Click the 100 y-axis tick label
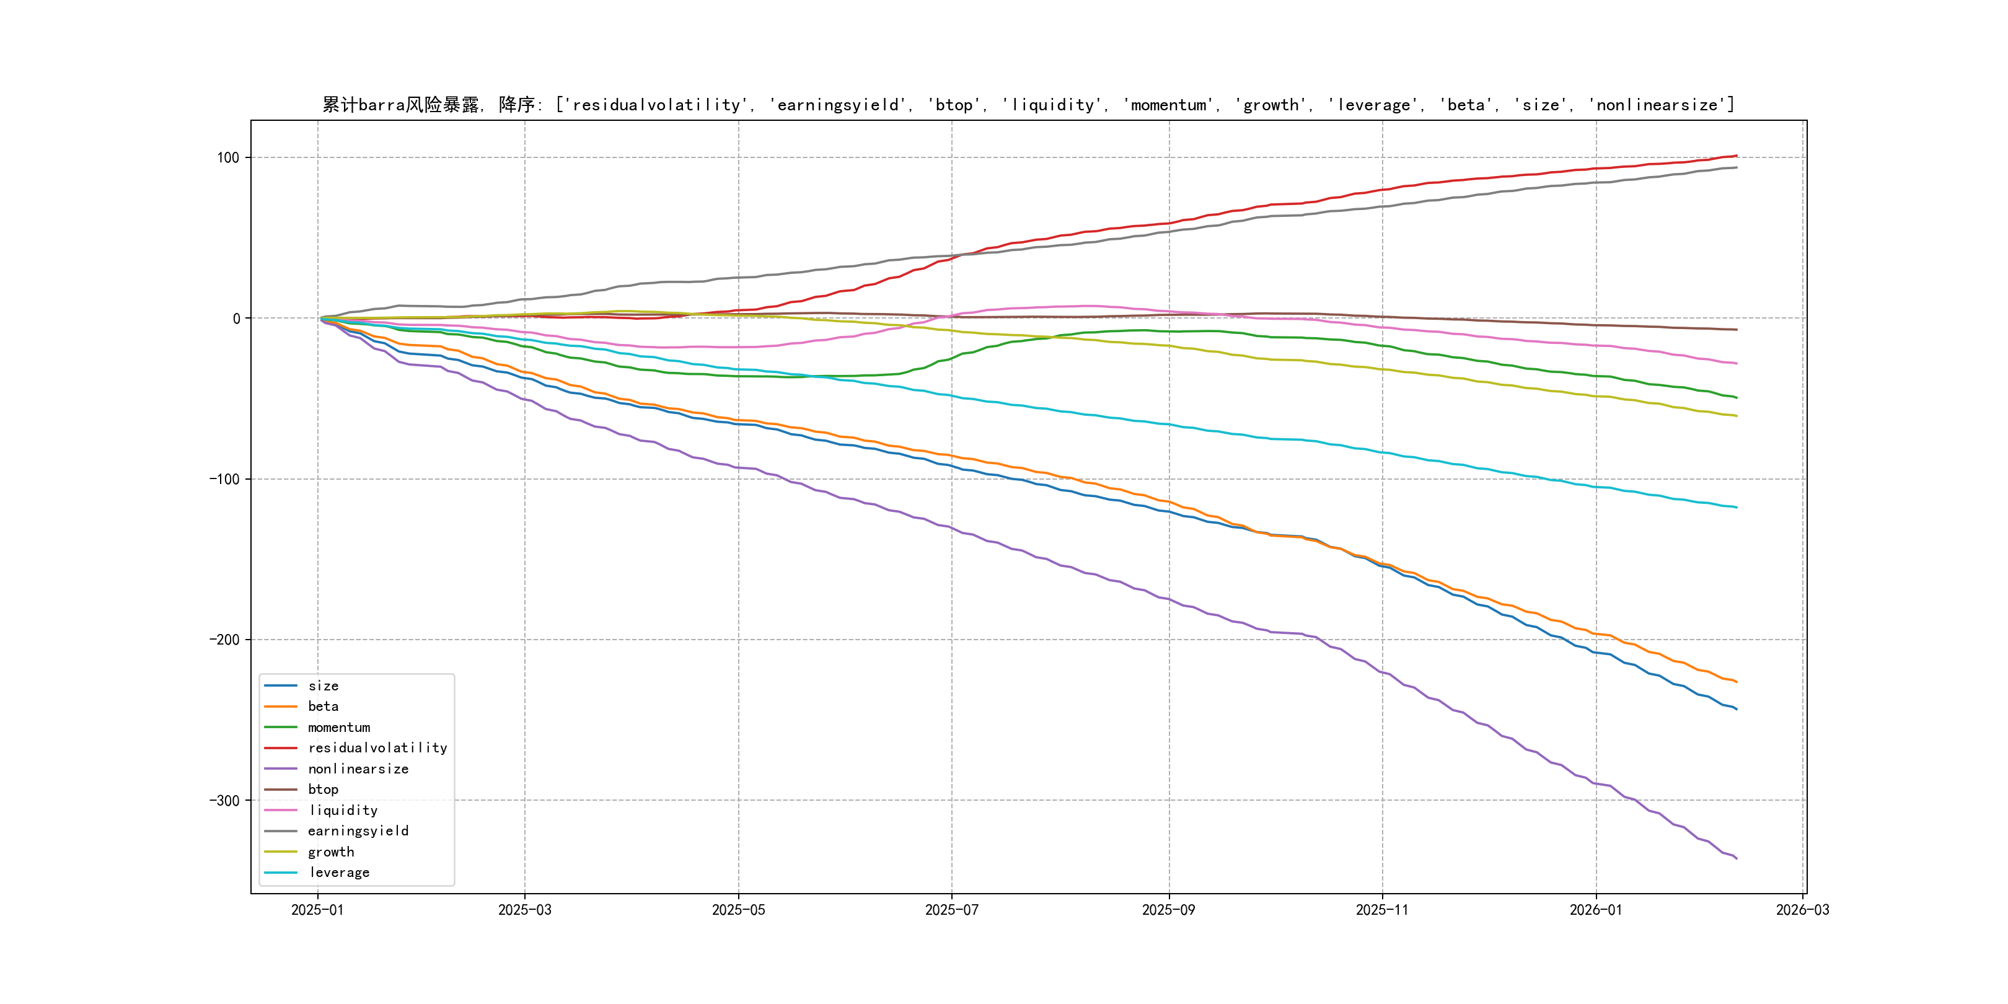2008x1004 pixels. point(227,157)
